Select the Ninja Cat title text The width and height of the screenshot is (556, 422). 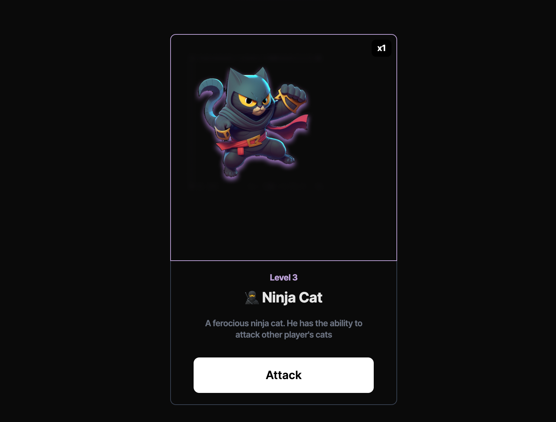[x=292, y=298]
